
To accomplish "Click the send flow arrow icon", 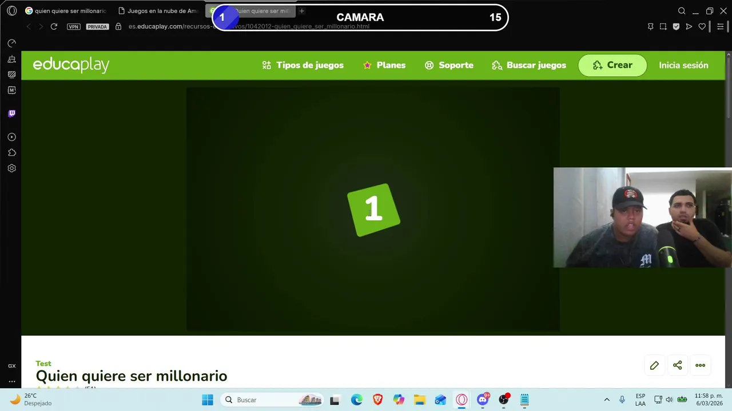I will point(689,26).
